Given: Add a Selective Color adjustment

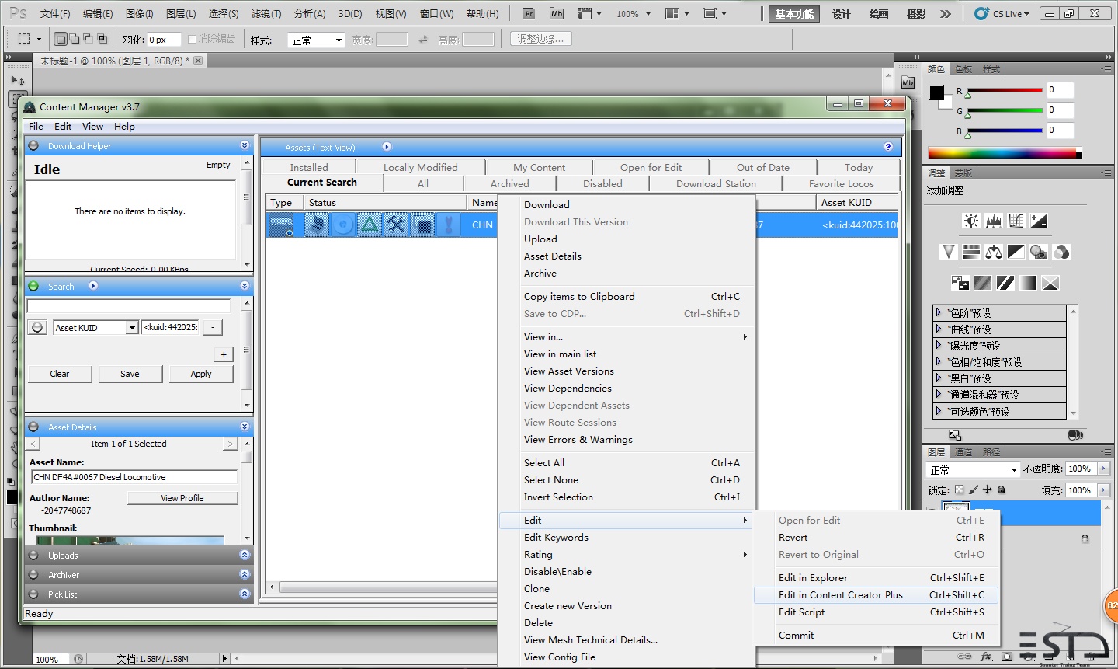Looking at the screenshot, I should click(1050, 283).
